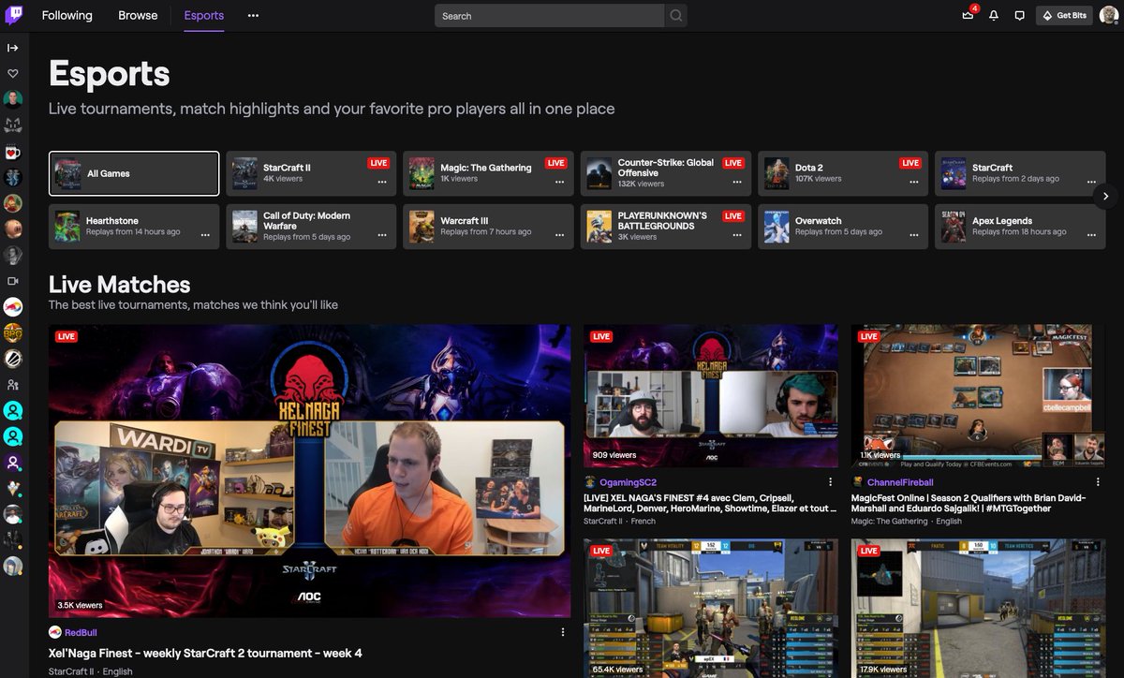The width and height of the screenshot is (1124, 678).
Task: Open recommended channels camera icon in sidebar
Action: click(x=13, y=281)
